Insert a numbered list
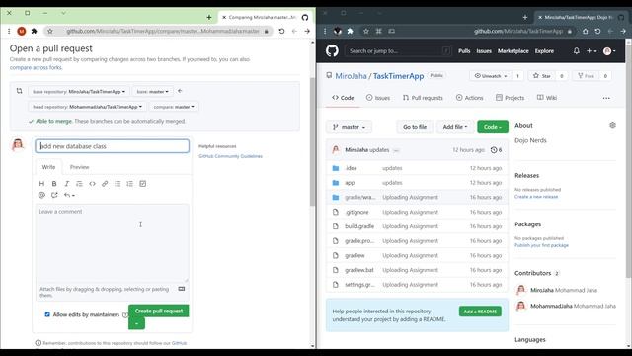 (129, 184)
